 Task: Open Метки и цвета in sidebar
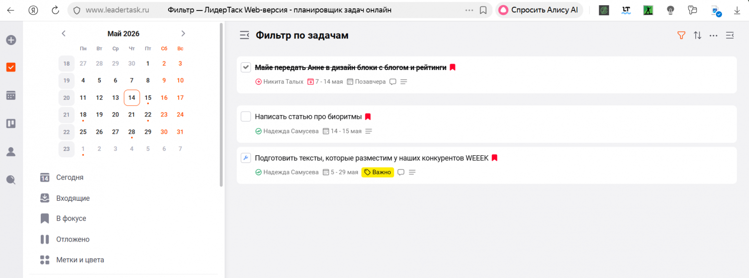pyautogui.click(x=80, y=260)
